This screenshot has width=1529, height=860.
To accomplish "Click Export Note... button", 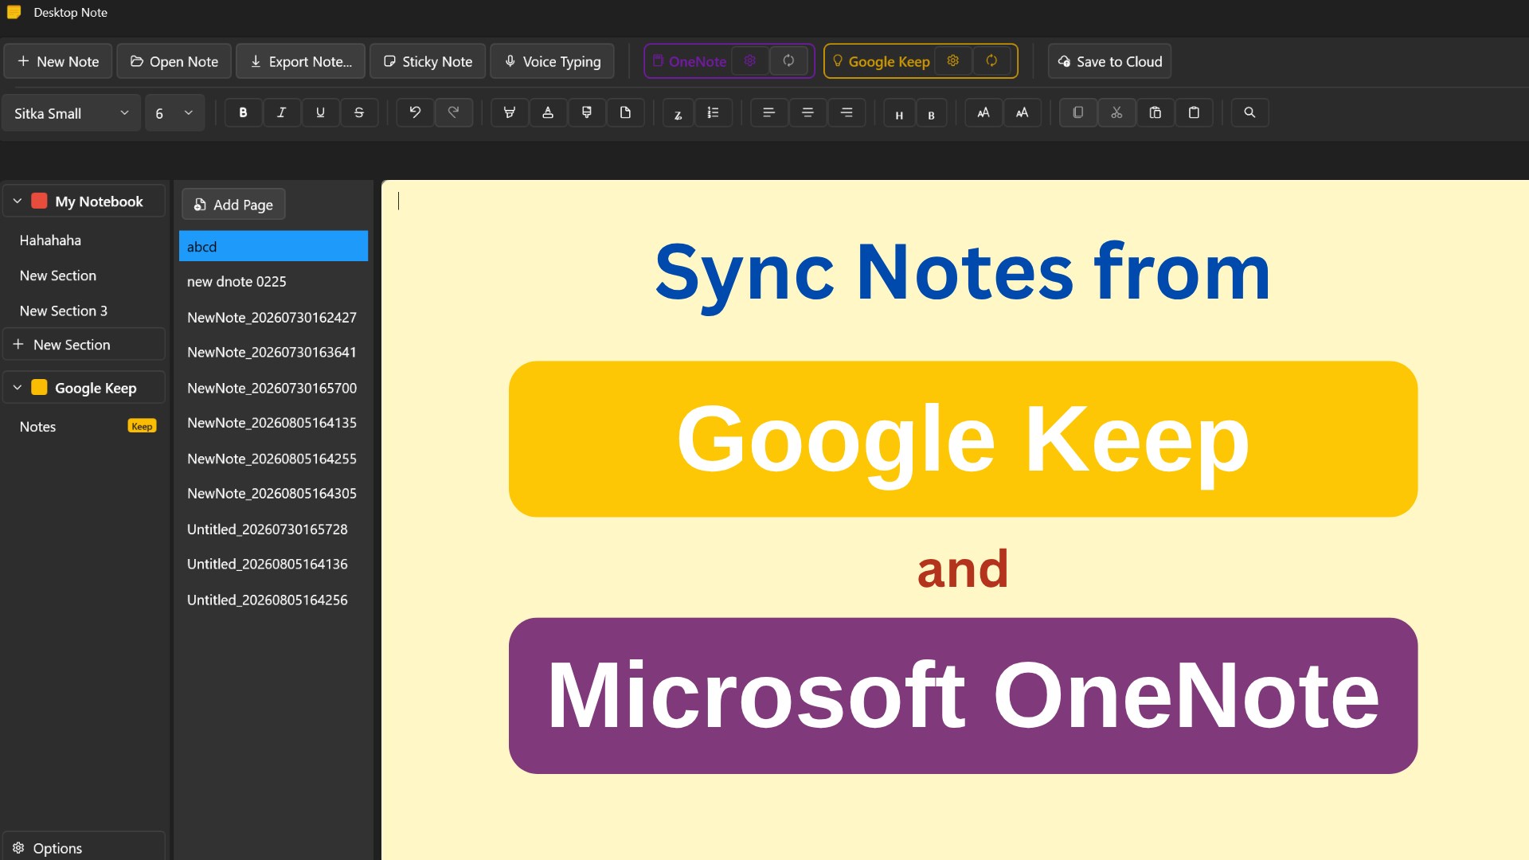I will (x=301, y=61).
